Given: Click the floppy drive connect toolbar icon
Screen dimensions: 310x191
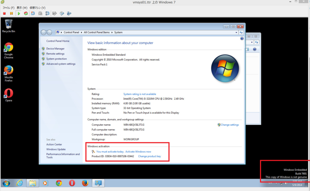Looking at the screenshot, I should pyautogui.click(x=55, y=14).
